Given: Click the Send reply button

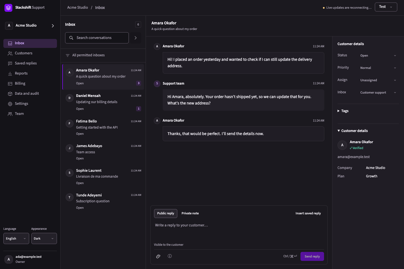Looking at the screenshot, I should click(x=312, y=256).
